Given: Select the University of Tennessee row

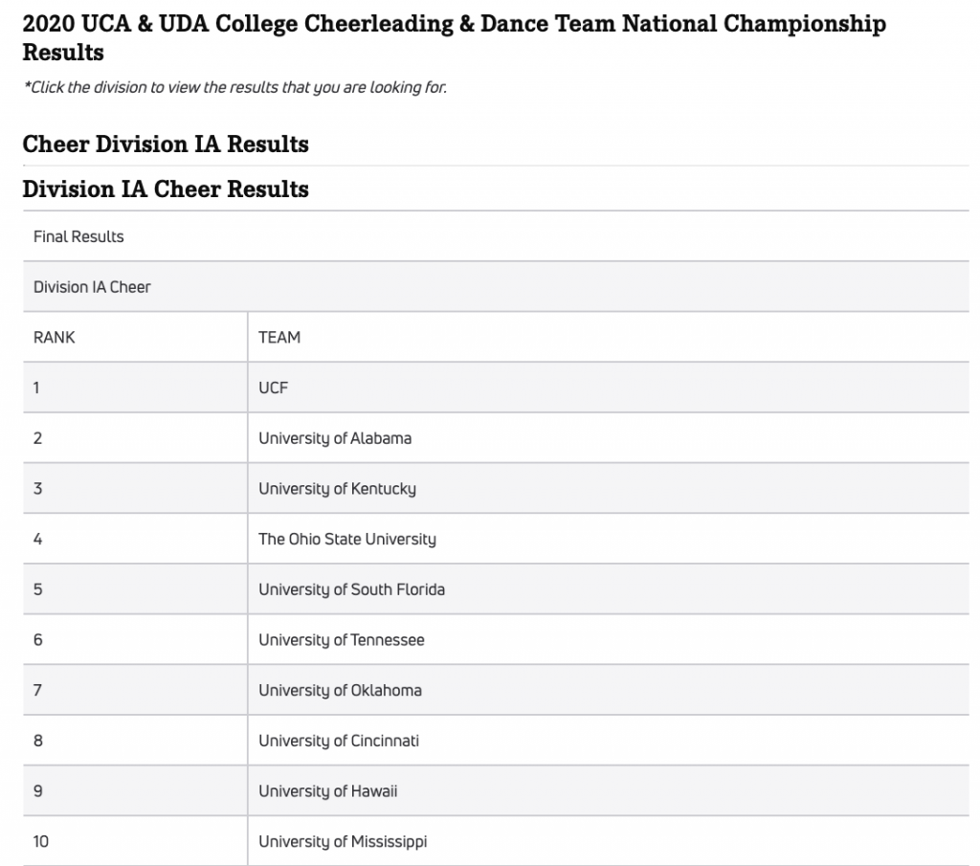Looking at the screenshot, I should [x=496, y=640].
